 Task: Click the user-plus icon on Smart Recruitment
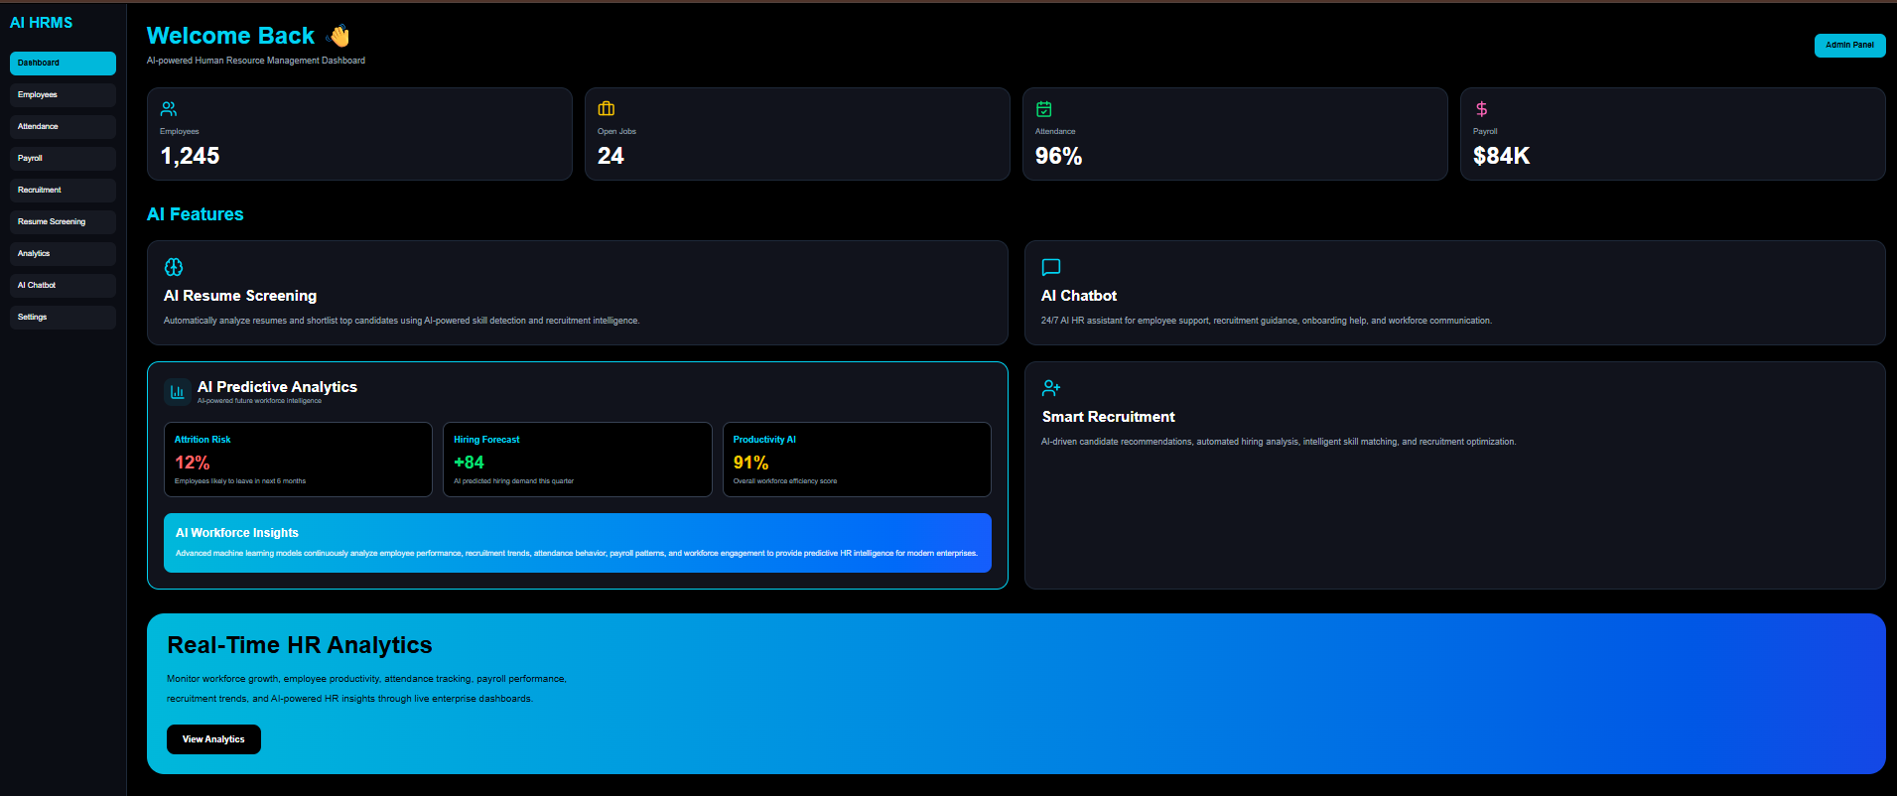[1051, 388]
